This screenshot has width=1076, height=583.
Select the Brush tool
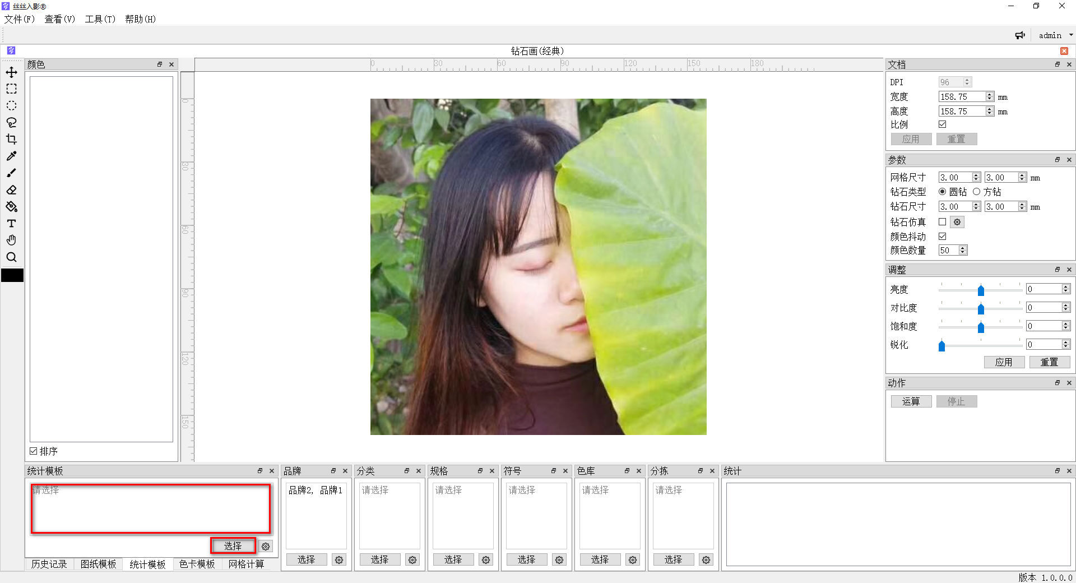12,173
